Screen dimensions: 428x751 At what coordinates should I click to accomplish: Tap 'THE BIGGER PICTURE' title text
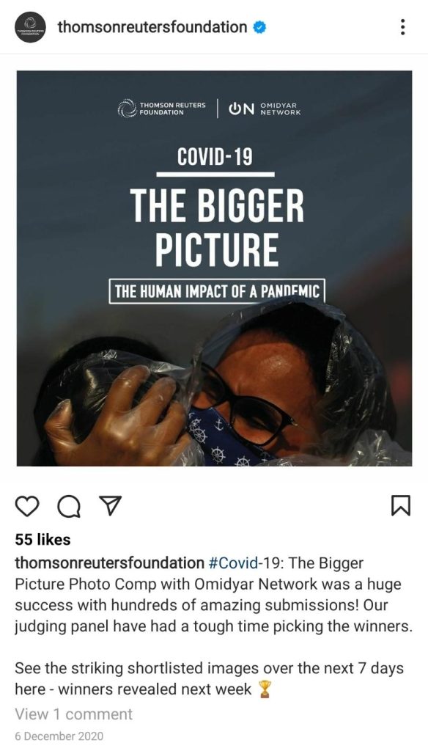(x=217, y=227)
